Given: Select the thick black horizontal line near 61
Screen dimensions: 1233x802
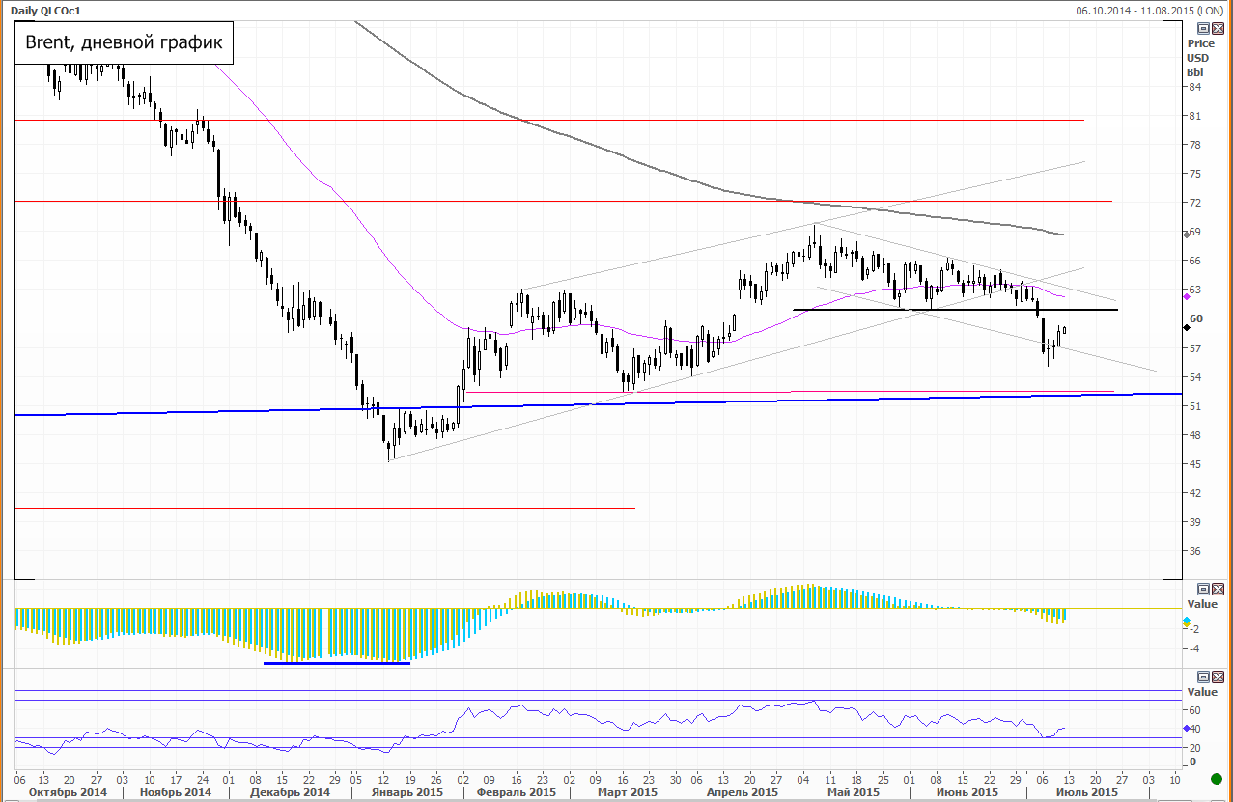Looking at the screenshot, I should point(954,310).
